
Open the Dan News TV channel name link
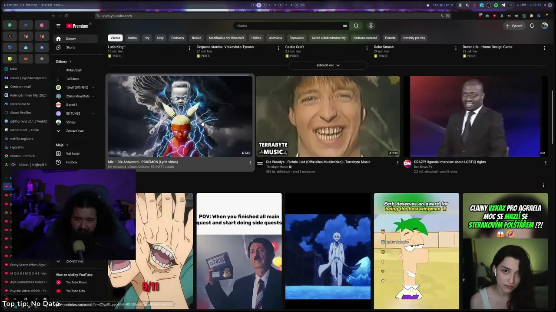tap(423, 167)
